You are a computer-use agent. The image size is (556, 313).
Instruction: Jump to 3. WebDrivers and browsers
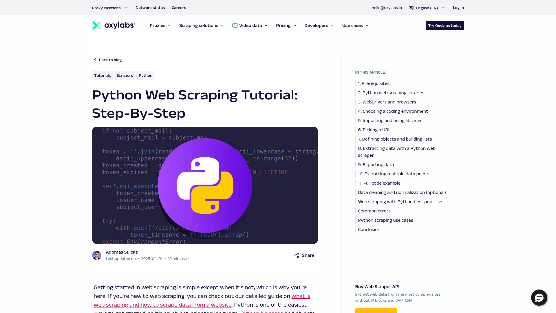click(x=387, y=102)
